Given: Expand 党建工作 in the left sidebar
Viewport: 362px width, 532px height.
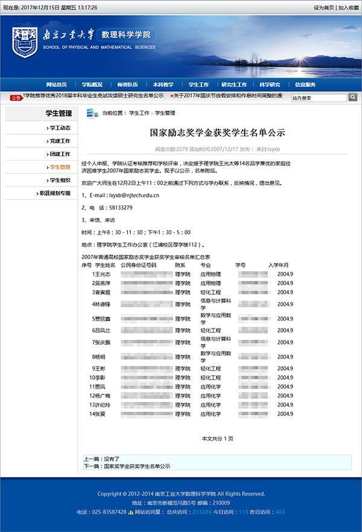Looking at the screenshot, I should click(59, 141).
